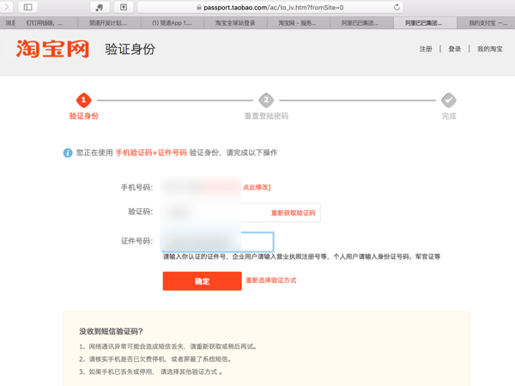Click the 验证身份 page title

[130, 49]
